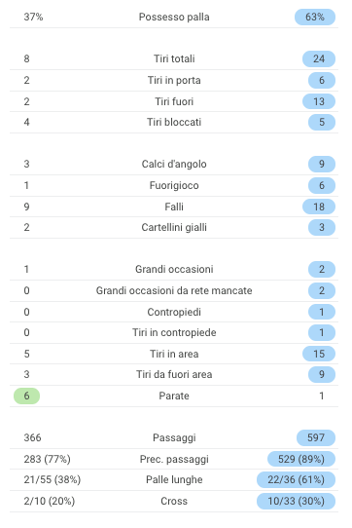This screenshot has width=352, height=528.
Task: Click the Tiri fuori badge showing 13
Action: click(x=319, y=101)
